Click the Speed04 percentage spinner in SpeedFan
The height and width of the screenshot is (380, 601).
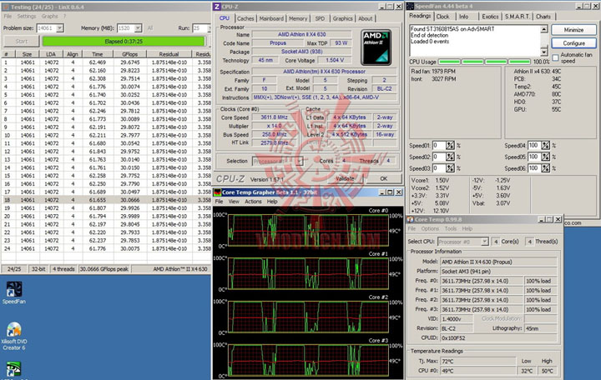tap(545, 146)
